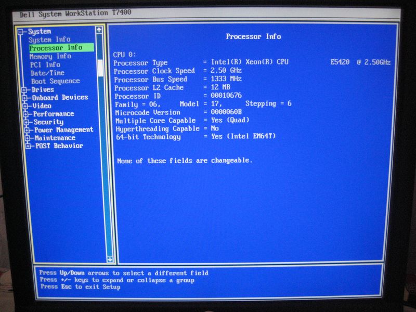Click the Processor Info panel heading
The height and width of the screenshot is (312, 416).
pyautogui.click(x=253, y=36)
